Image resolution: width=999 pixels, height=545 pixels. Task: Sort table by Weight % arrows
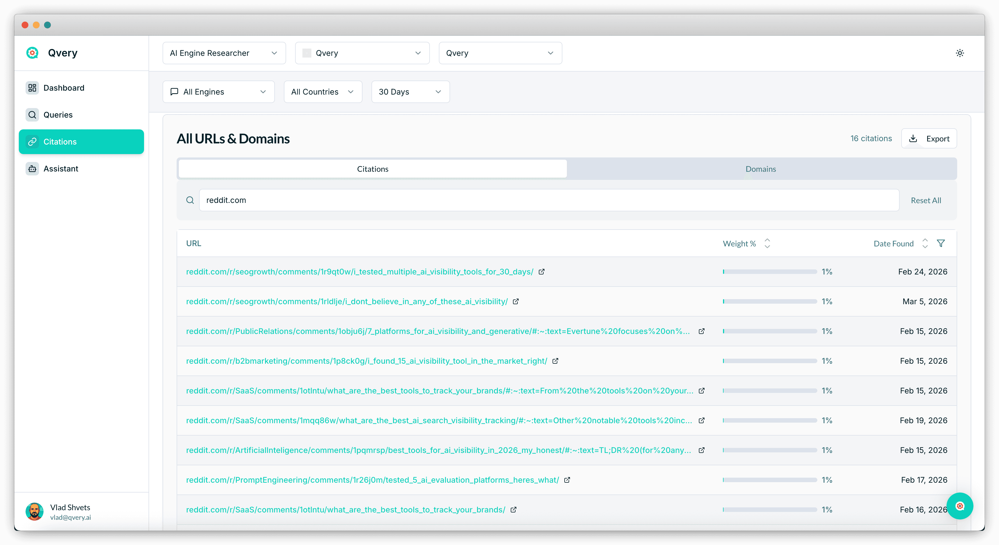[767, 243]
